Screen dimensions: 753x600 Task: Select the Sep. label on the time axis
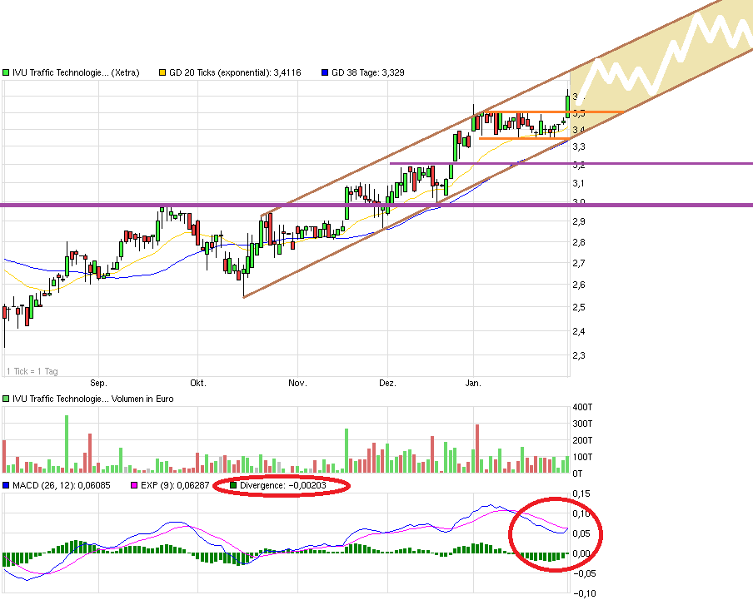[x=98, y=384]
